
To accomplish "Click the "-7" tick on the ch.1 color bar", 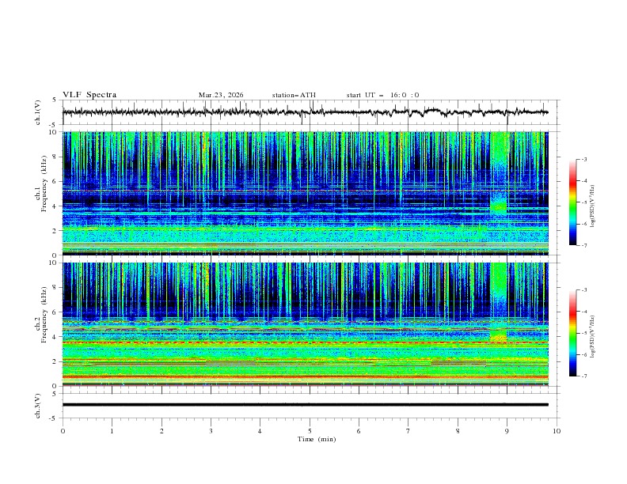I will [584, 246].
